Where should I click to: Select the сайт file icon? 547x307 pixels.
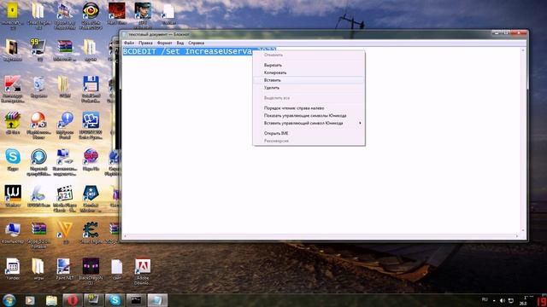pyautogui.click(x=116, y=269)
